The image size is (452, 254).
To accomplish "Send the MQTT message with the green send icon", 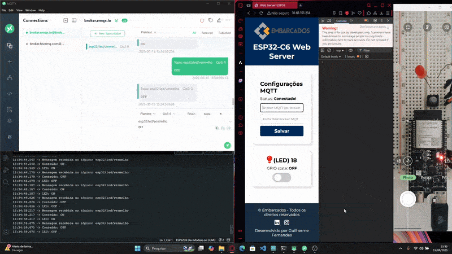I will (227, 145).
